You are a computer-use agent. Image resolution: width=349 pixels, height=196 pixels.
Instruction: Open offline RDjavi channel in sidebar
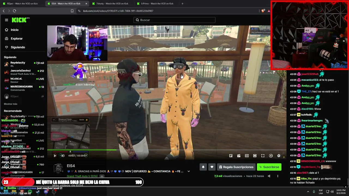(x=24, y=96)
